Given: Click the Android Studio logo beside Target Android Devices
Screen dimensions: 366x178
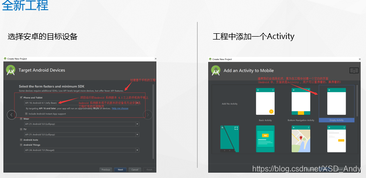Looking at the screenshot, I should [x=11, y=70].
